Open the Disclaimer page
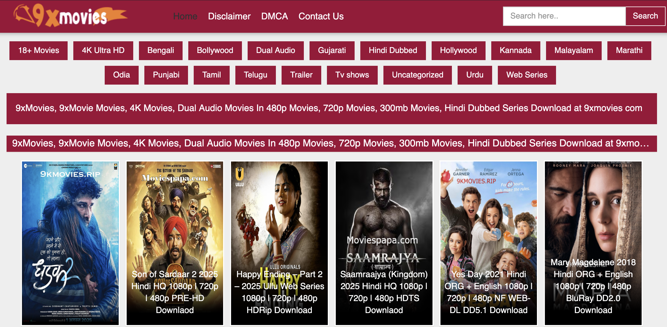667x327 pixels. [229, 16]
